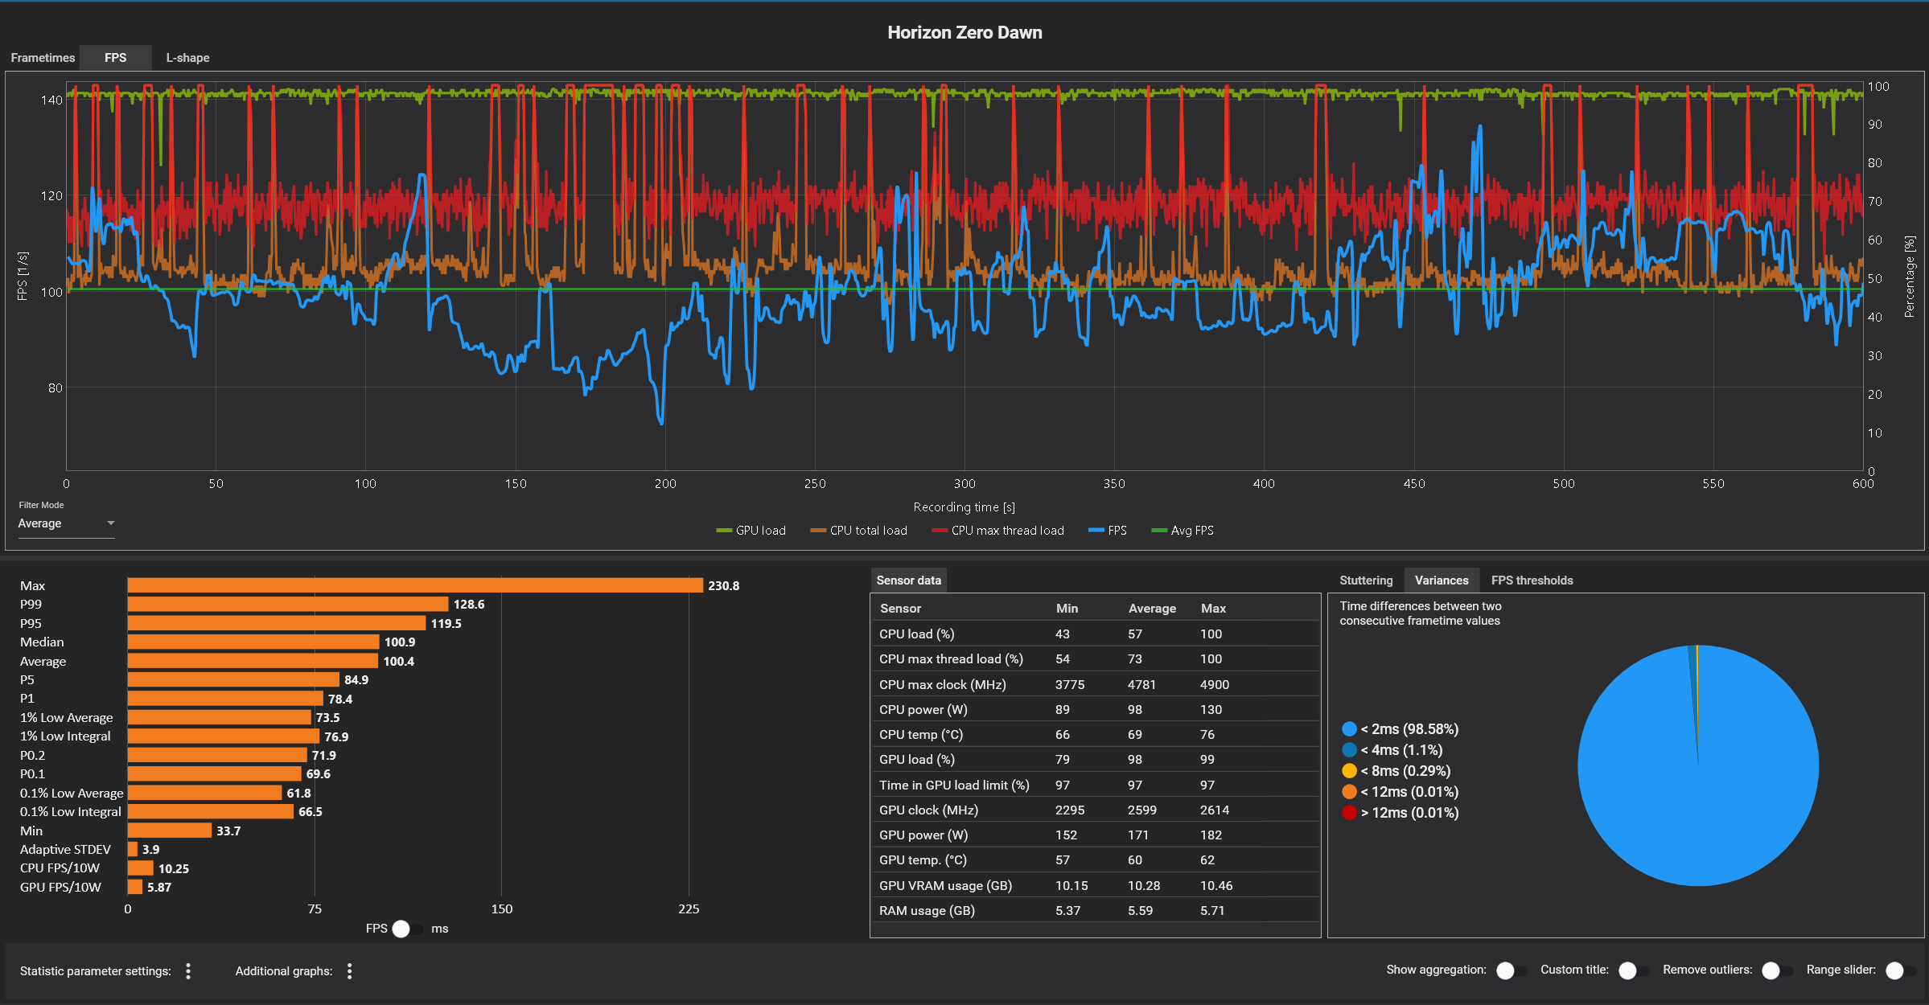This screenshot has width=1929, height=1005.
Task: Enable Remove outliers switch
Action: click(x=1776, y=970)
